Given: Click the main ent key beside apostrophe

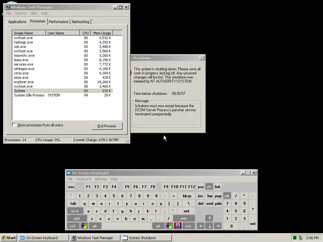Looking at the screenshot, I should coord(186,211).
